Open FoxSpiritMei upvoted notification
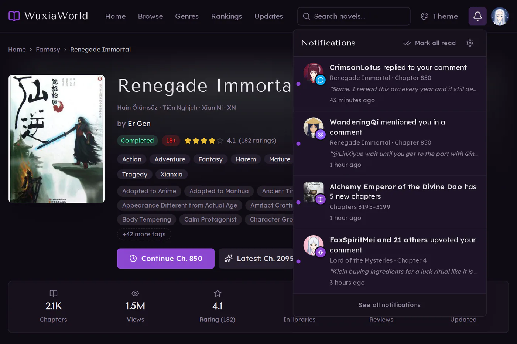The height and width of the screenshot is (344, 517). coord(390,262)
